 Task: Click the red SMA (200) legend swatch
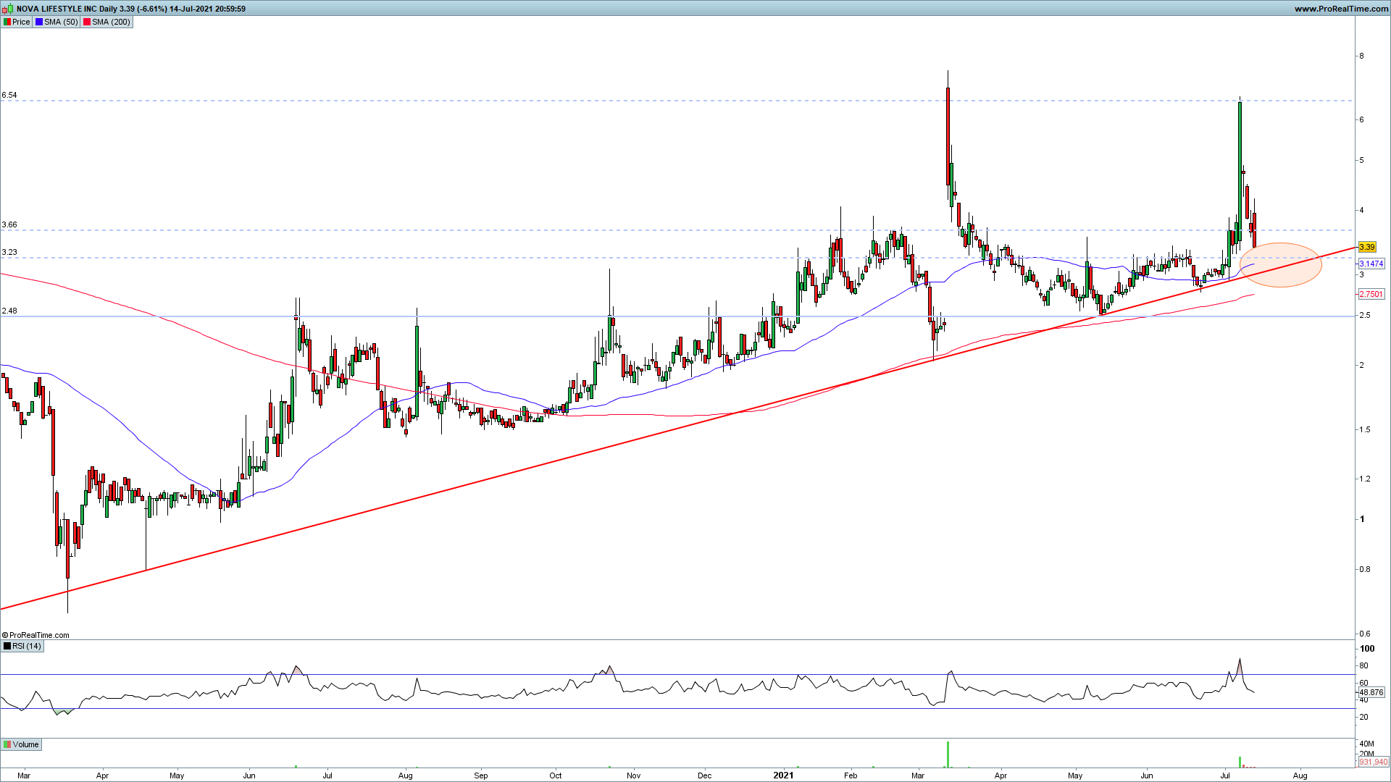(87, 22)
